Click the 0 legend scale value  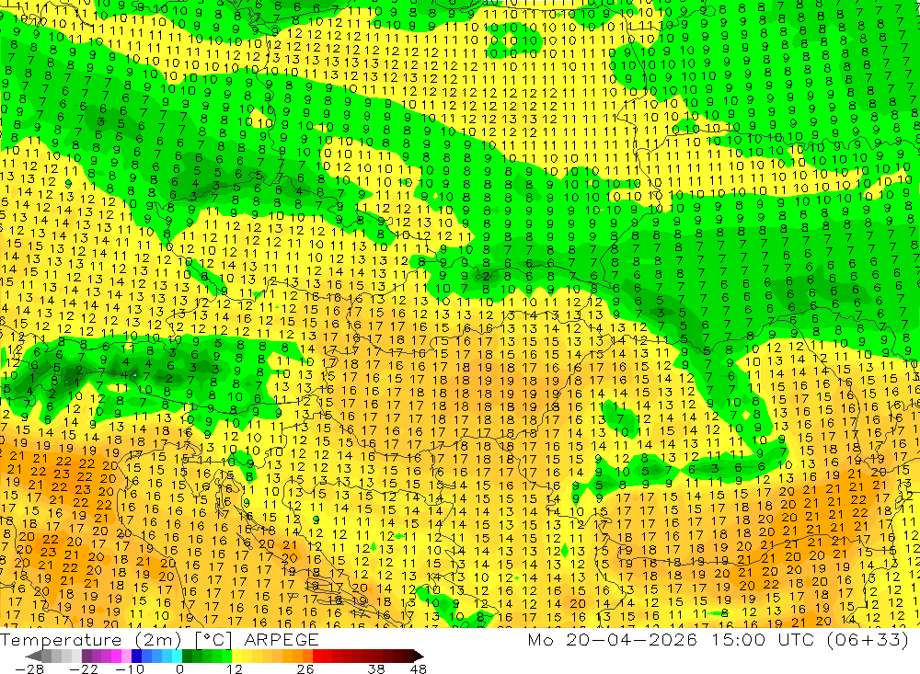click(x=179, y=668)
